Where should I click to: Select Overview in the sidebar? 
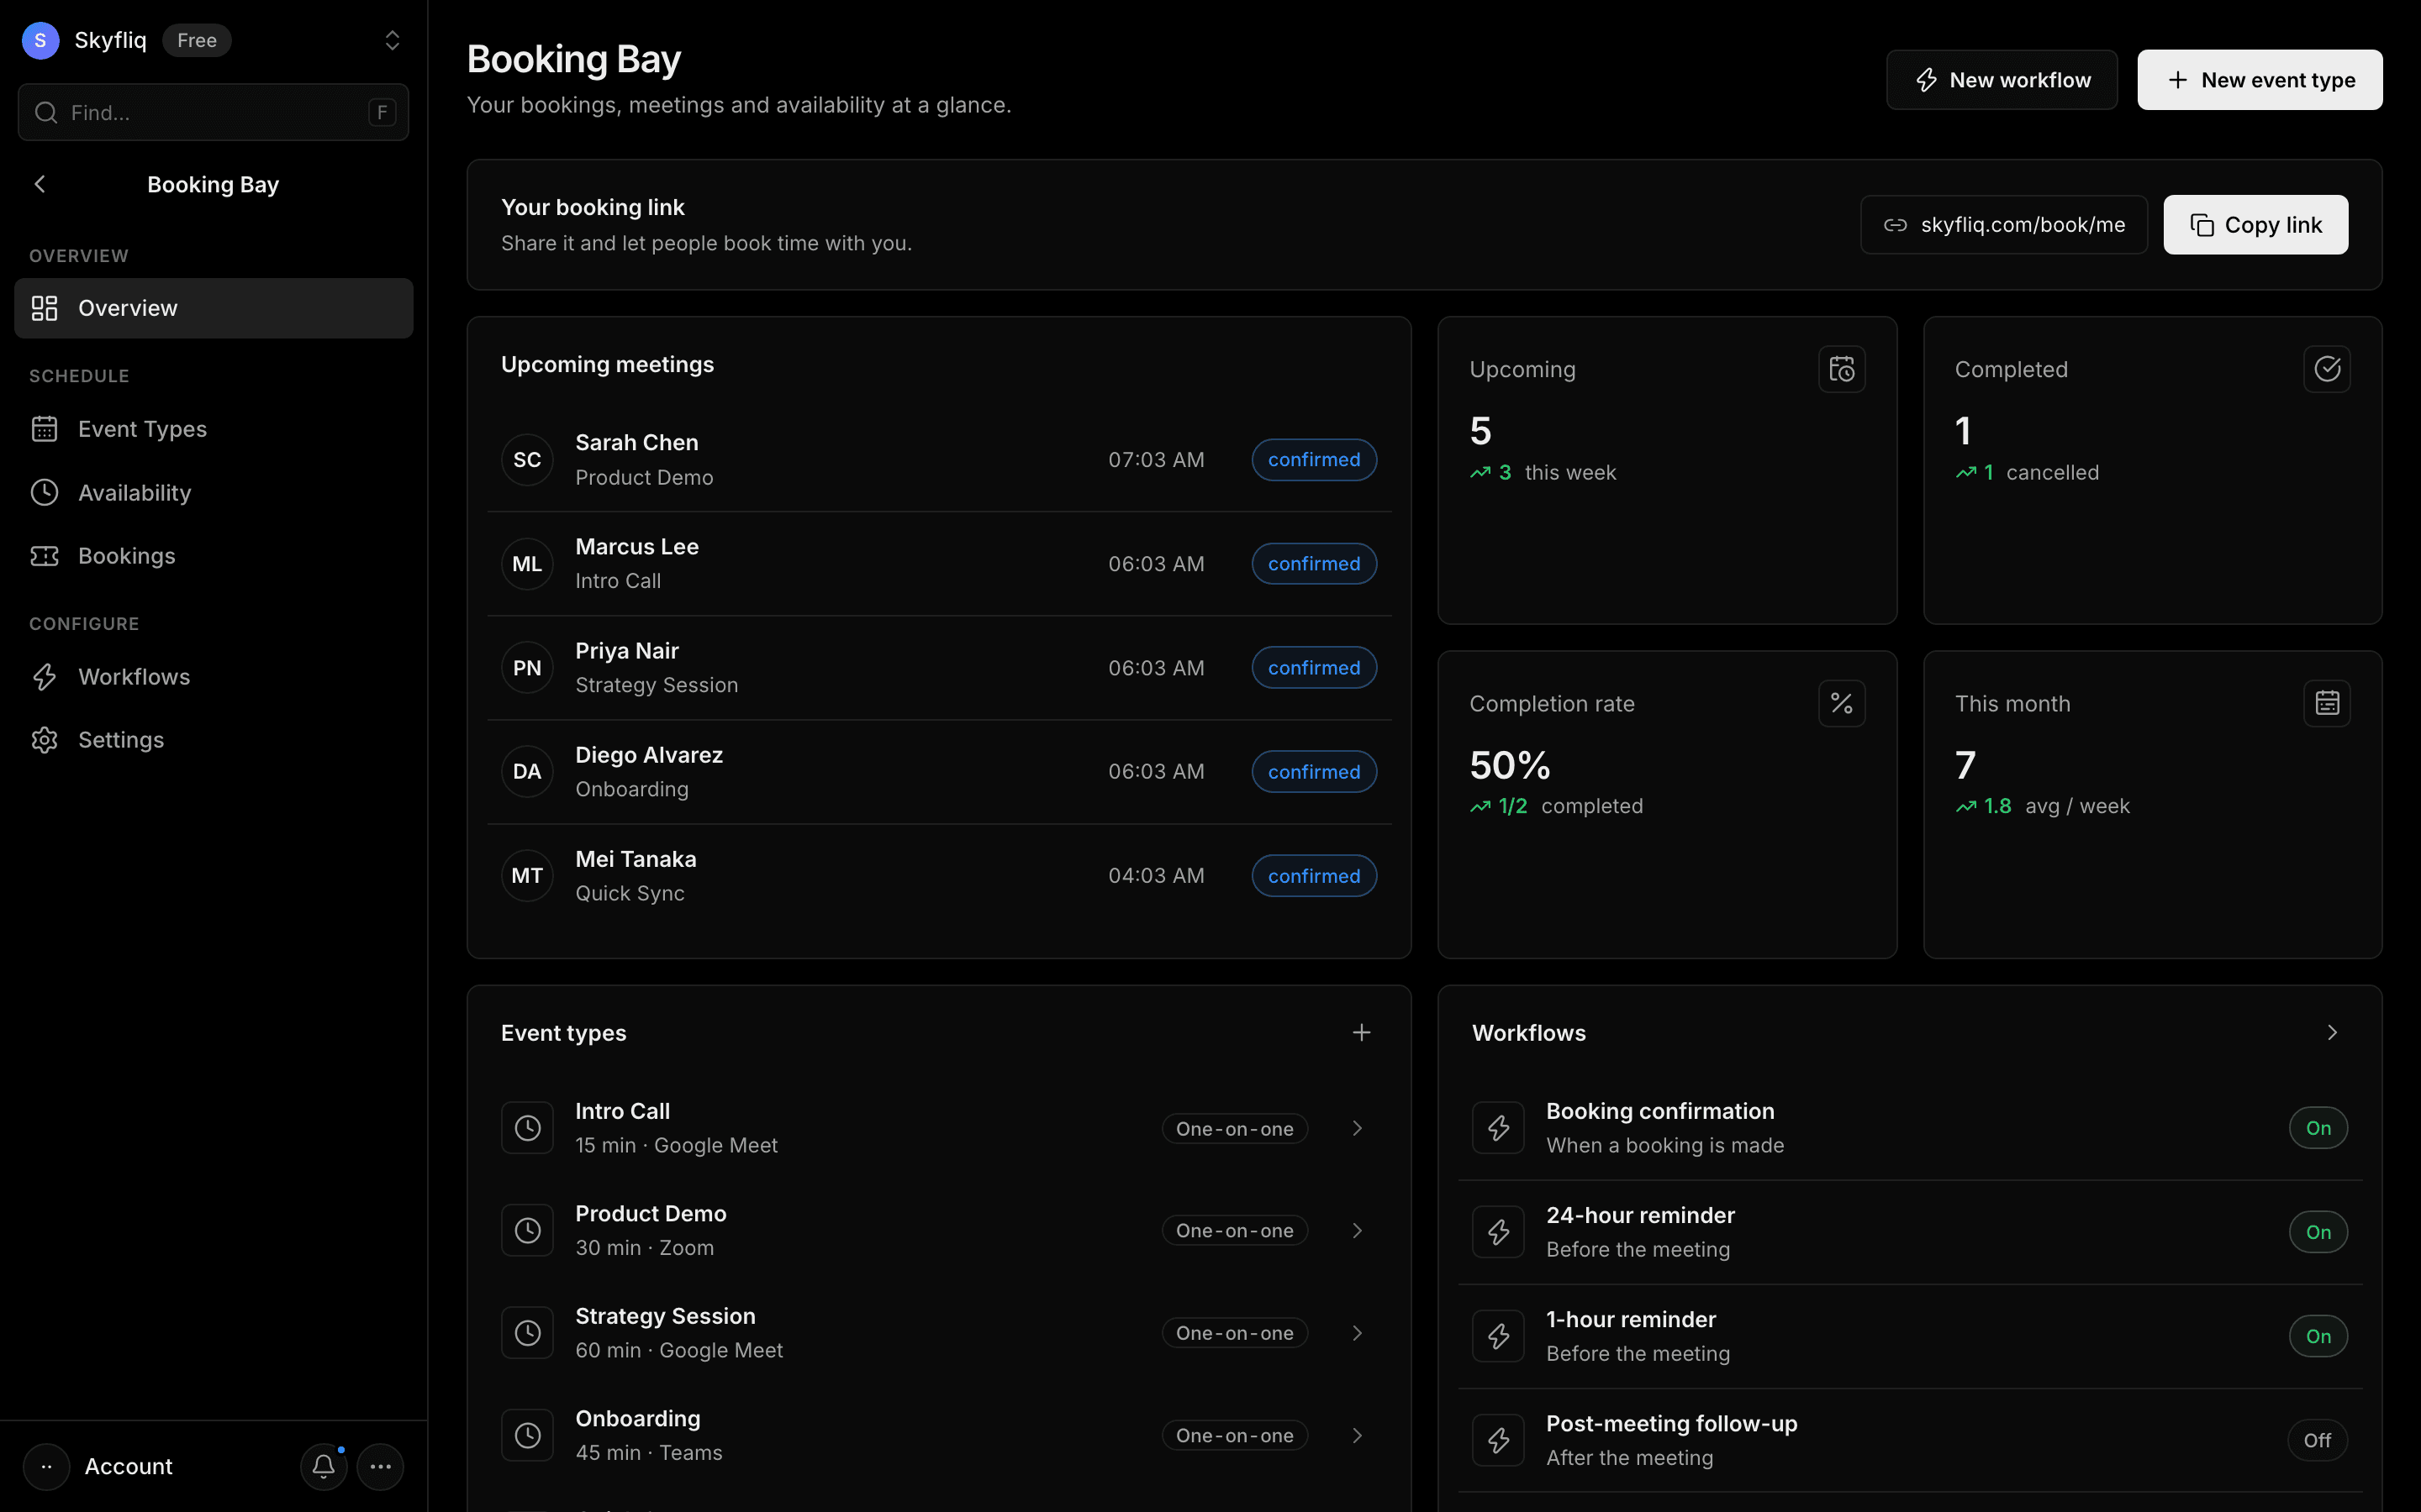click(x=213, y=308)
